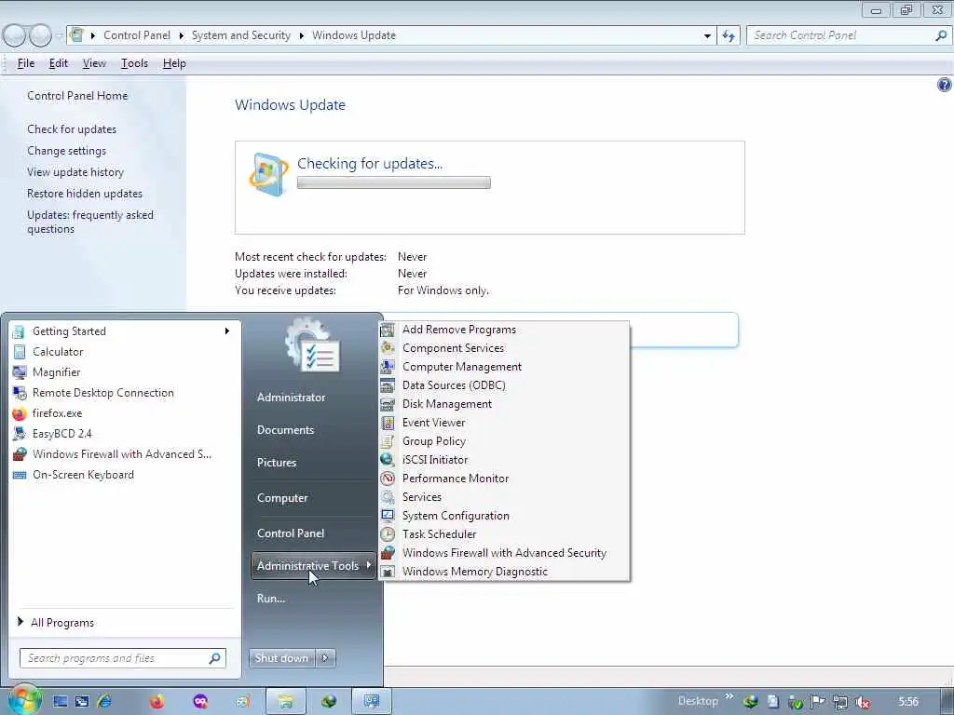Click Change settings link
Image resolution: width=954 pixels, height=715 pixels.
(66, 151)
